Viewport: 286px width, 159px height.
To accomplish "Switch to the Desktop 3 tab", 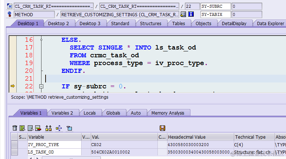I will click(x=90, y=24).
